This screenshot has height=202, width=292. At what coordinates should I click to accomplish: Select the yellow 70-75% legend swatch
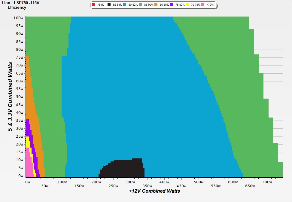[187, 5]
